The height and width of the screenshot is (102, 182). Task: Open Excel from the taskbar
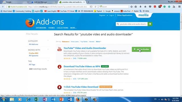[37, 99]
